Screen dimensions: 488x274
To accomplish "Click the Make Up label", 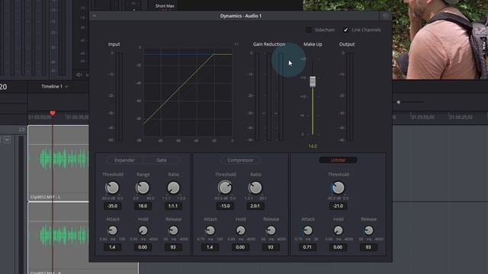I will [313, 44].
